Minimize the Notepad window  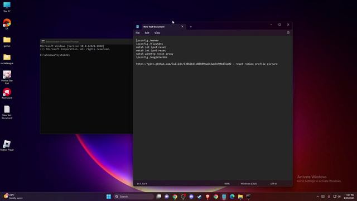click(271, 25)
